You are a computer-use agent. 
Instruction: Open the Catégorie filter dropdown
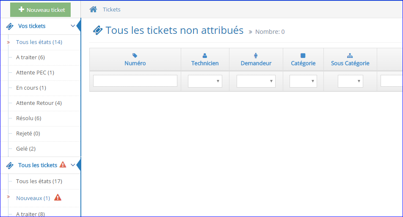click(x=303, y=81)
